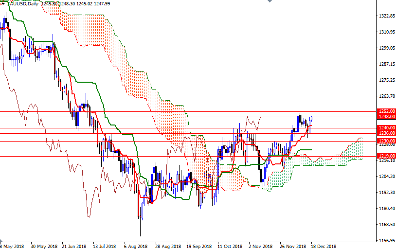Click the 19 Sep 2018 date label
The width and height of the screenshot is (396, 250).
point(198,246)
